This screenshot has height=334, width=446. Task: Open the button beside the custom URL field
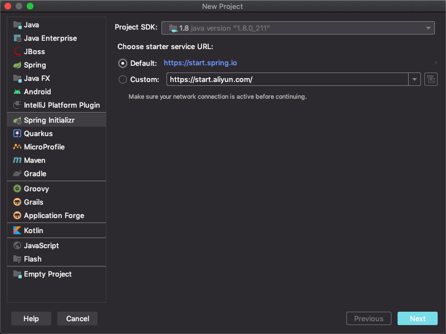(430, 79)
